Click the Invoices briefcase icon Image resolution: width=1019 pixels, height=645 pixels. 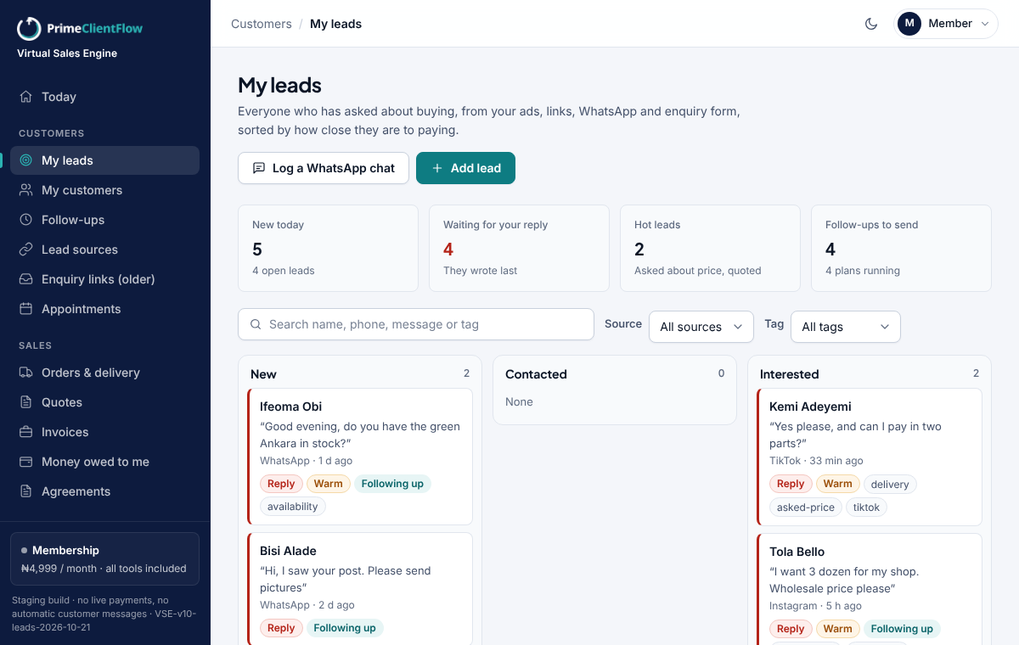point(26,432)
